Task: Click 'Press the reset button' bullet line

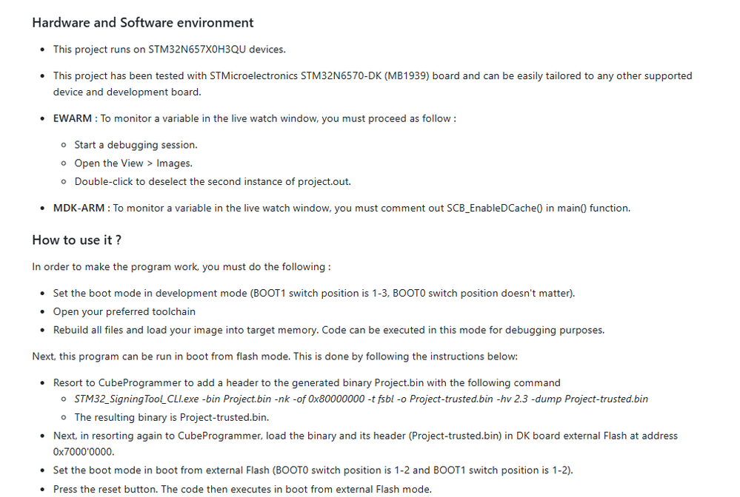Action: (242, 490)
